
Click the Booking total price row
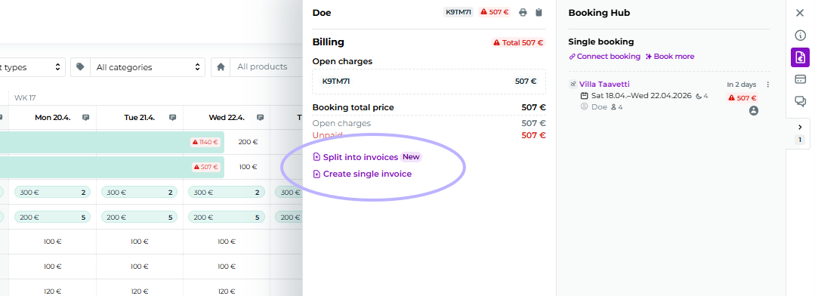pyautogui.click(x=429, y=107)
